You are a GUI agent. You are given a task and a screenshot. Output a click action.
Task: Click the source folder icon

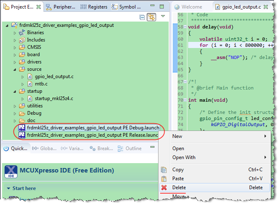point(22,69)
